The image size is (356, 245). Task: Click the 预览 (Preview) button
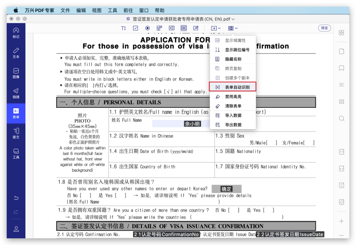(324, 28)
